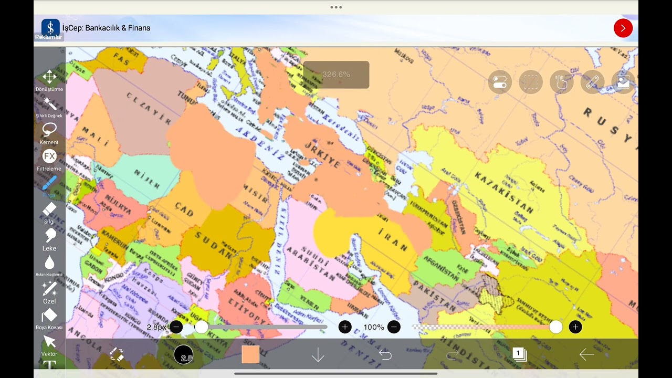672x378 pixels.
Task: Click the brush thickness slider handle
Action: pyautogui.click(x=201, y=327)
